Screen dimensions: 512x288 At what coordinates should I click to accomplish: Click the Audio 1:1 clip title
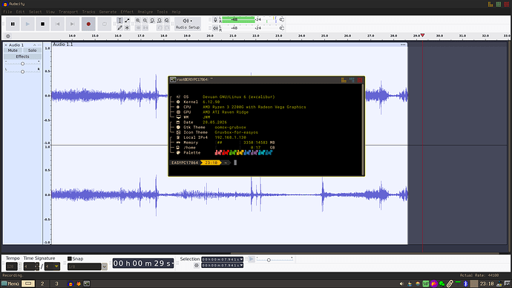point(62,45)
